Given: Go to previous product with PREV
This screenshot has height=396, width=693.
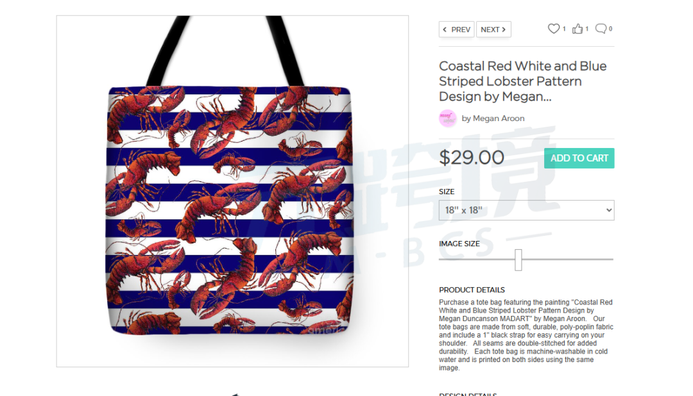Looking at the screenshot, I should (x=457, y=29).
